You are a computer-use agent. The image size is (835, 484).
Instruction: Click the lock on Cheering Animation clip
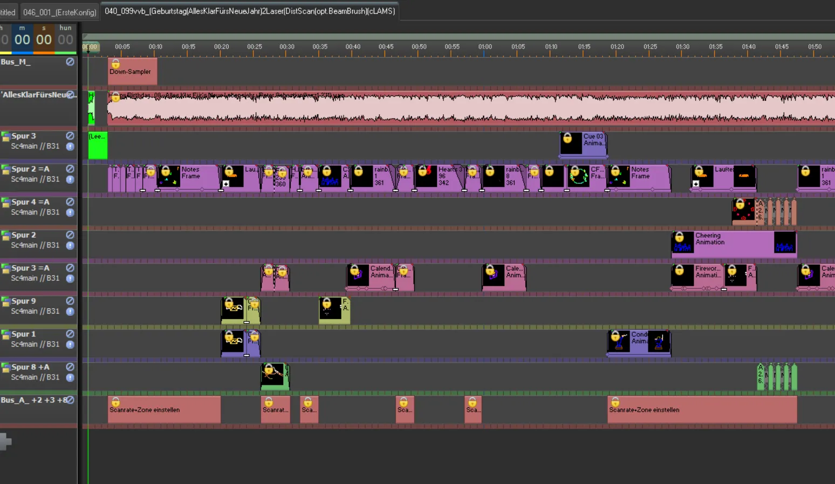(680, 237)
